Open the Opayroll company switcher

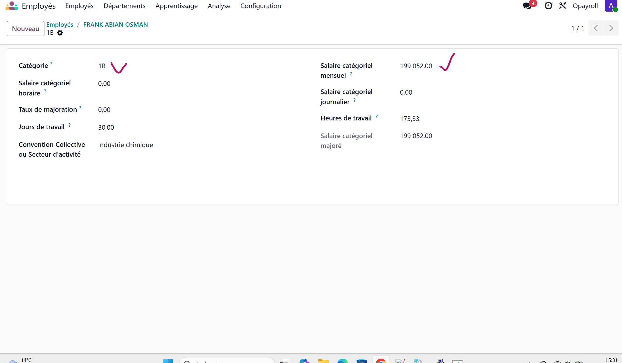click(585, 6)
